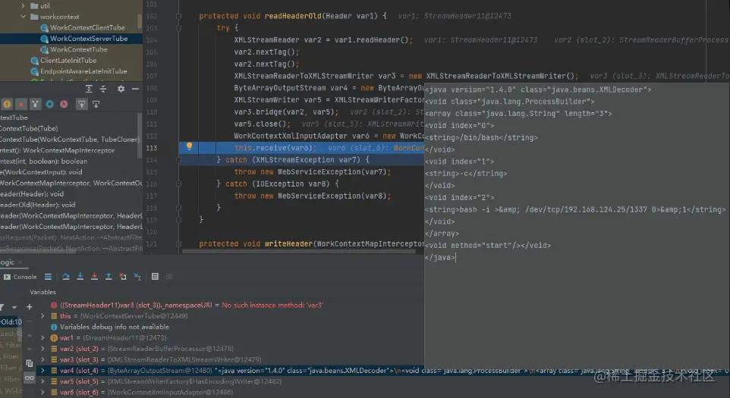The image size is (730, 398).
Task: Click Run to Cursor debugger icon
Action: point(137,277)
